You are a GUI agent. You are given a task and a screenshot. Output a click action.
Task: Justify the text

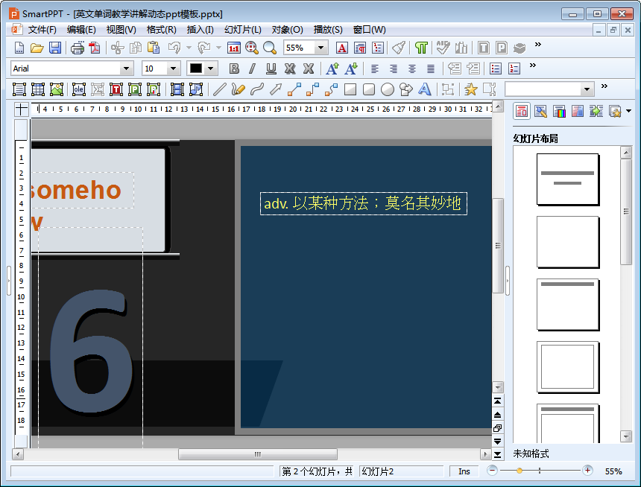coord(431,69)
